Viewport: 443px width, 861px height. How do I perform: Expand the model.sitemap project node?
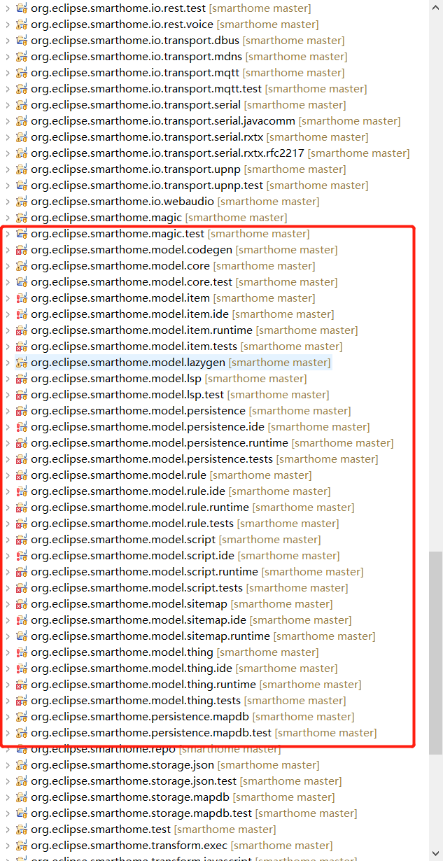click(8, 604)
